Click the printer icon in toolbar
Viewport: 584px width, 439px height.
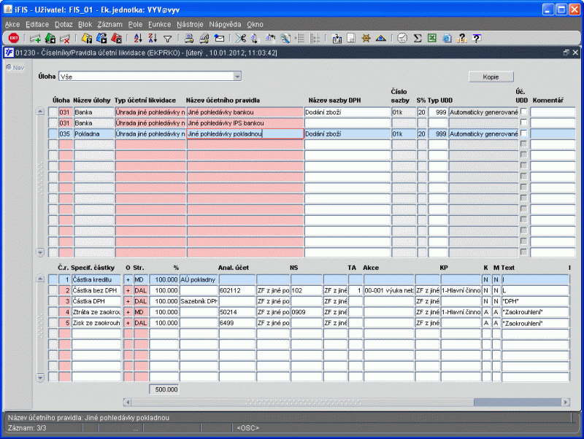(189, 38)
